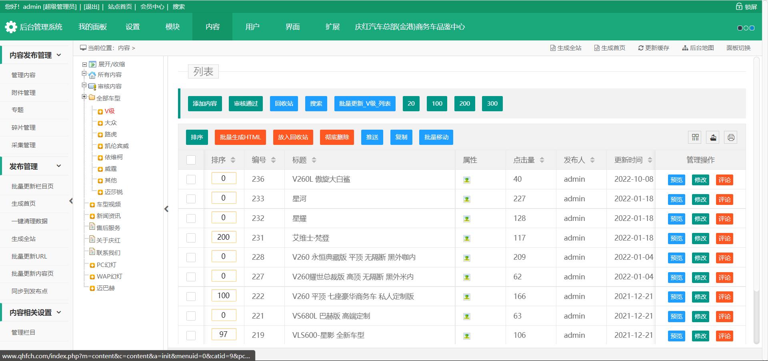Click the 更新缓存 refresh icon
The image size is (768, 361).
641,48
